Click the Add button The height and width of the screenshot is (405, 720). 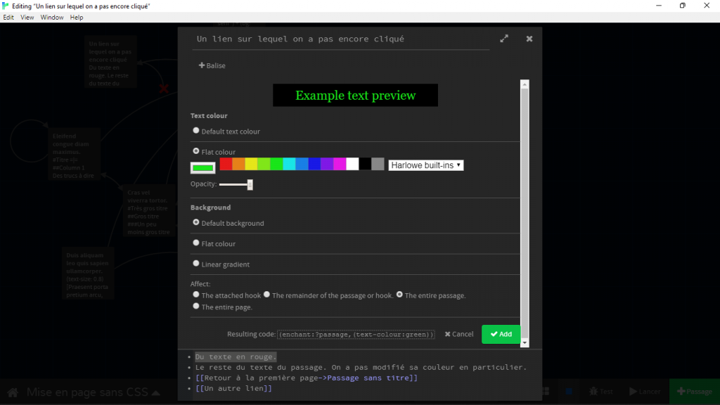[x=501, y=334]
